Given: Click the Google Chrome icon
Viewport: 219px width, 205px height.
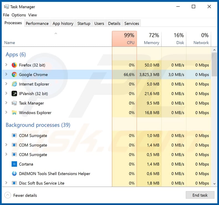Looking at the screenshot, I should [14, 75].
